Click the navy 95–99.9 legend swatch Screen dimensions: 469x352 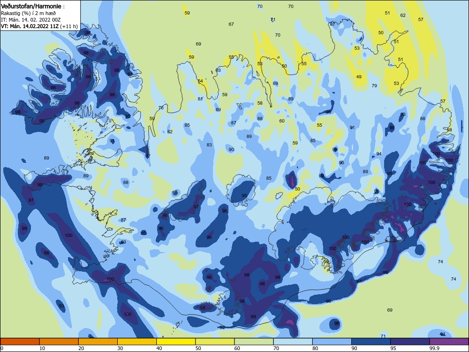coord(410,342)
